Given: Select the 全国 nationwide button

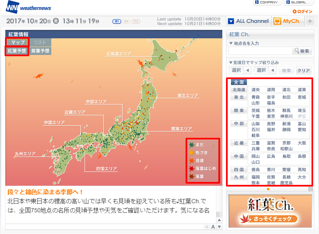Looking at the screenshot, I should pyautogui.click(x=239, y=82).
